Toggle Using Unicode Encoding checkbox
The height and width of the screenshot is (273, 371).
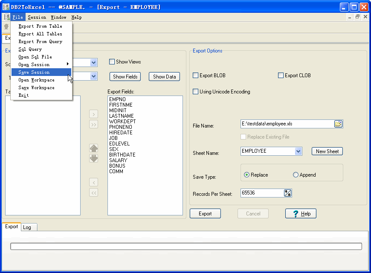(x=195, y=92)
